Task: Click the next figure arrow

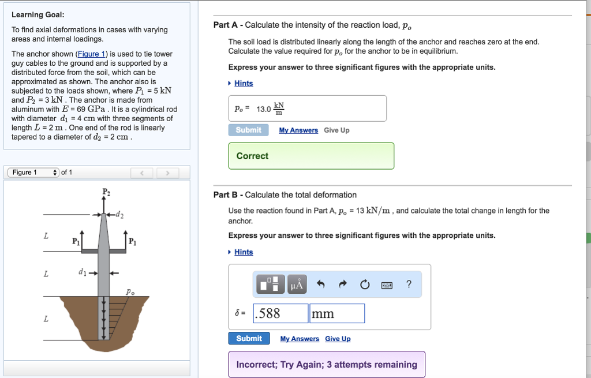Action: click(167, 172)
